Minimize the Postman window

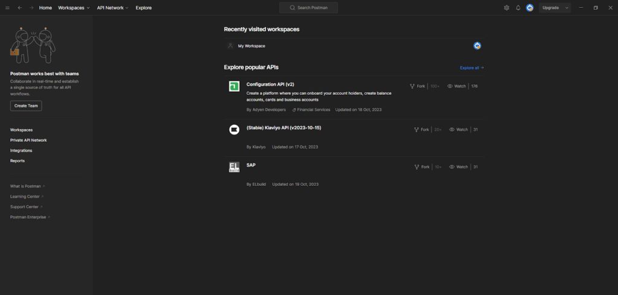581,8
